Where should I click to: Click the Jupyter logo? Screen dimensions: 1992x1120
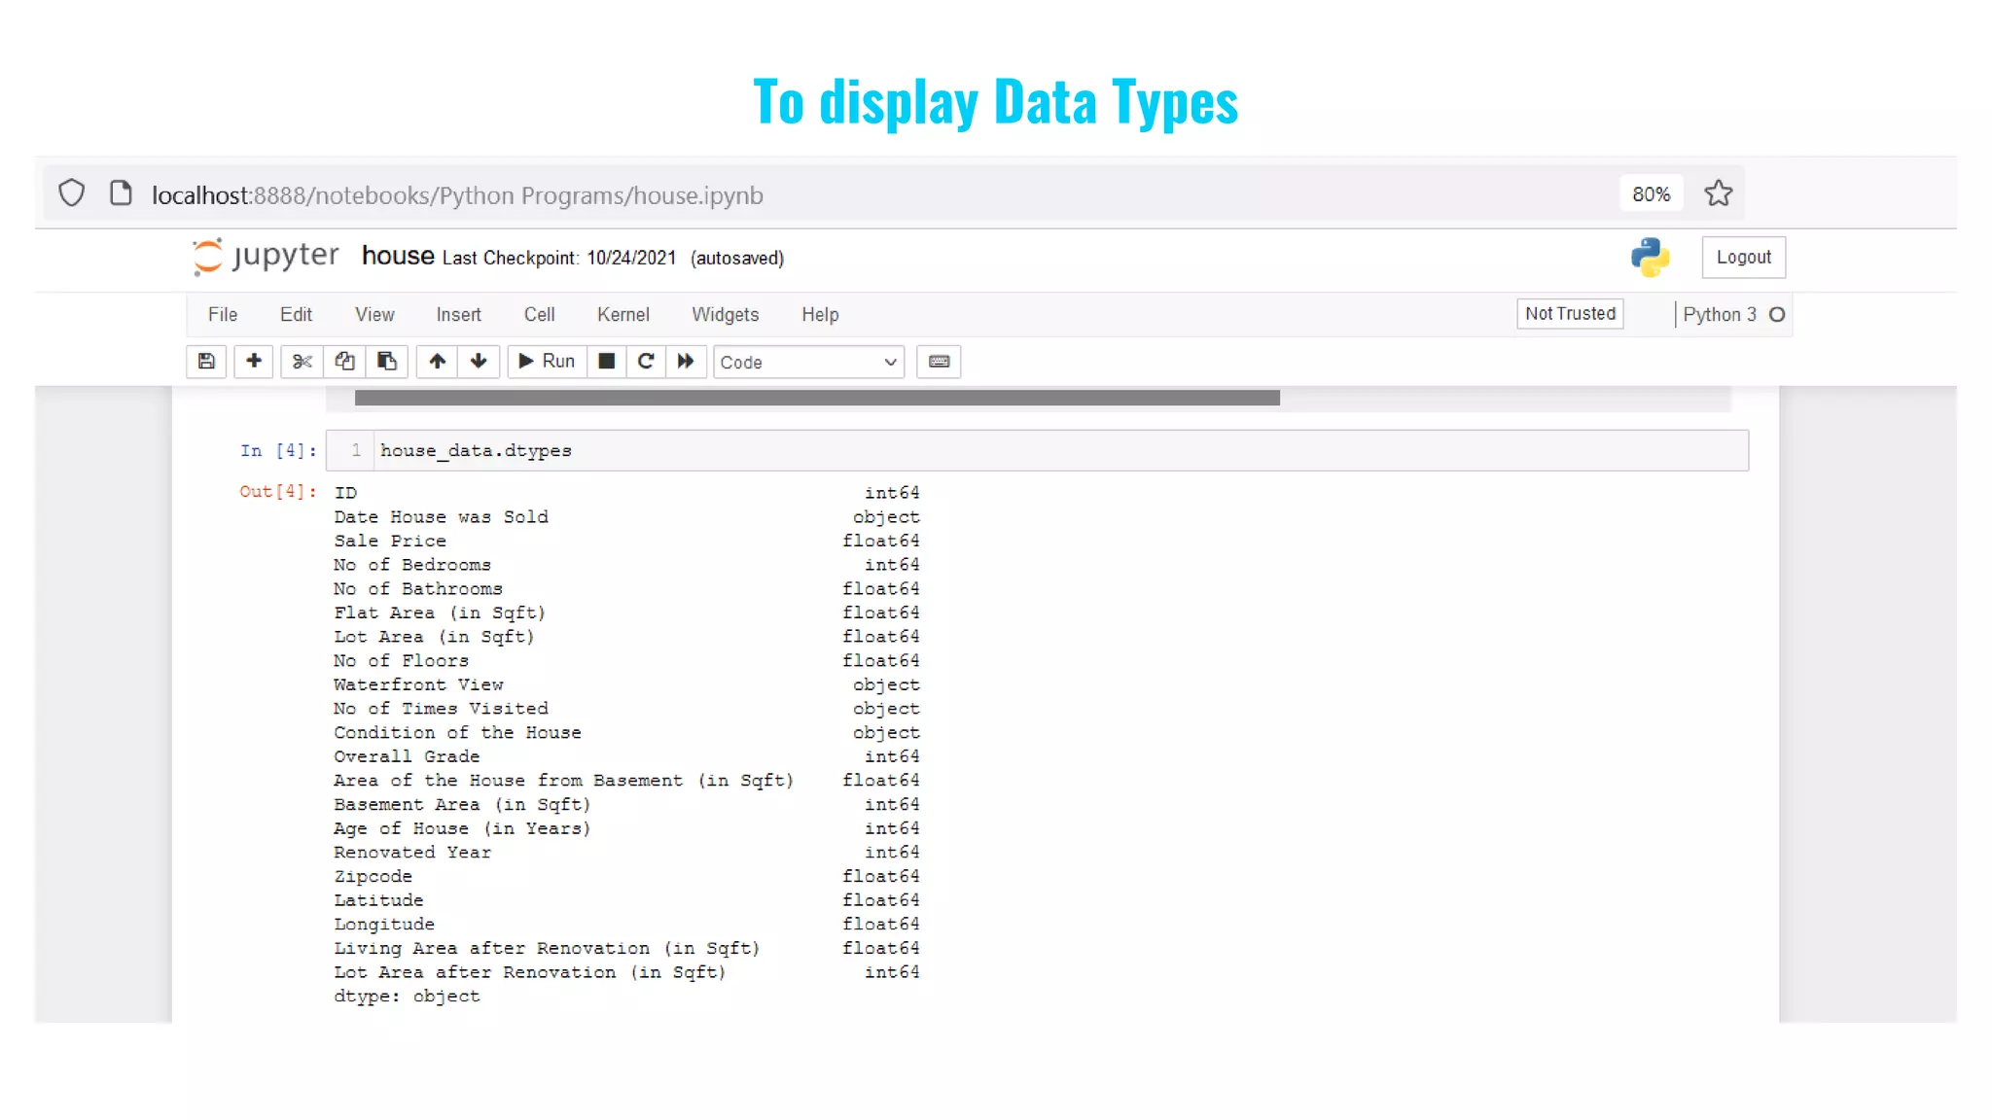click(266, 257)
